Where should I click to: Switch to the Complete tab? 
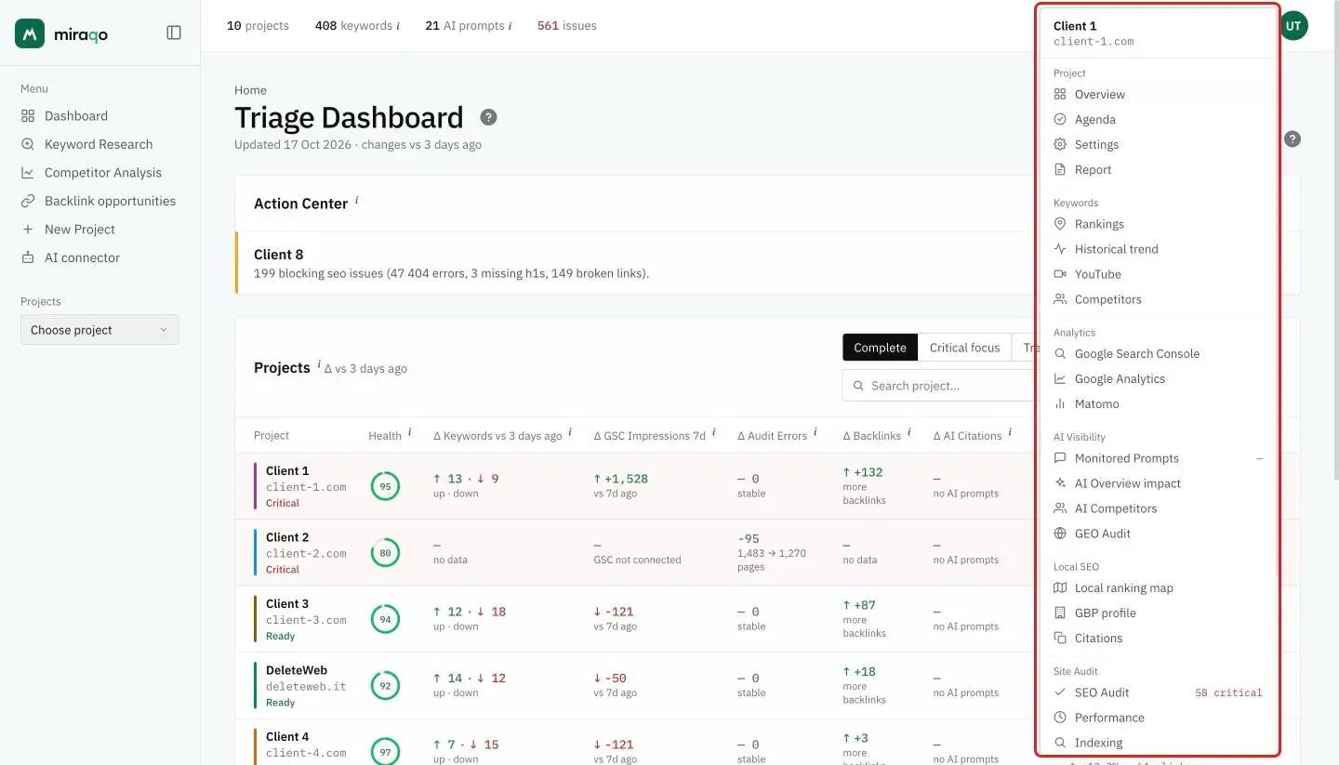[880, 348]
